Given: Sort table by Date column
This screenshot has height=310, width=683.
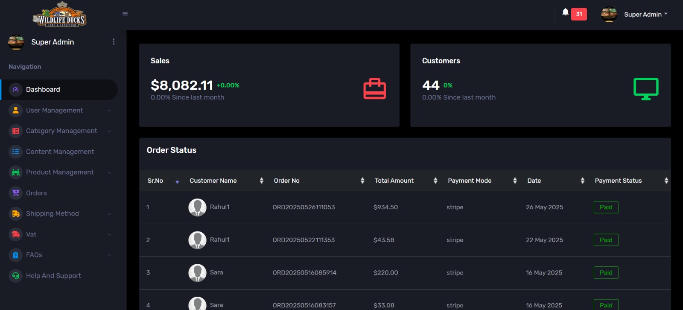Looking at the screenshot, I should pyautogui.click(x=555, y=181).
